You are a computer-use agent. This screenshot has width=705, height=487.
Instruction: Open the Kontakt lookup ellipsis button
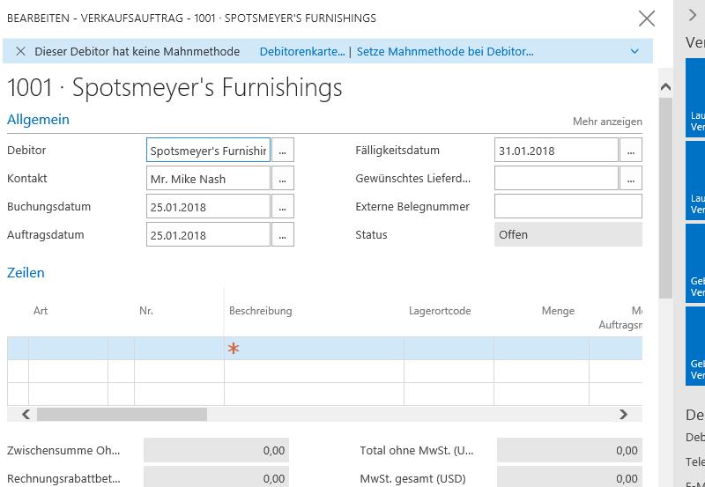point(283,179)
